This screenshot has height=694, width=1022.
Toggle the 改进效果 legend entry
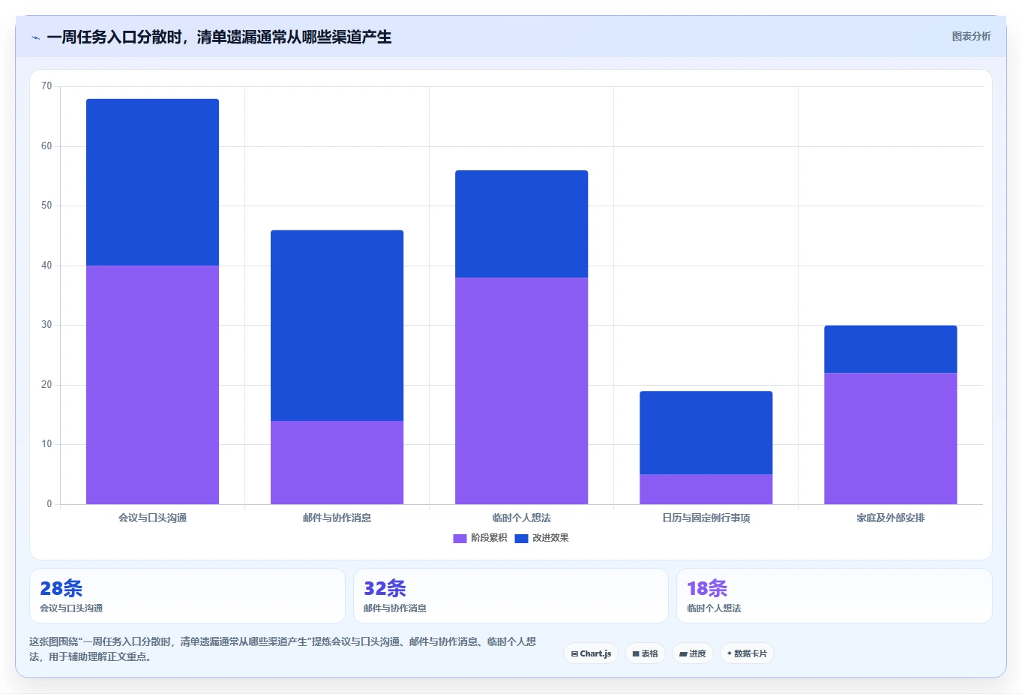pos(542,538)
